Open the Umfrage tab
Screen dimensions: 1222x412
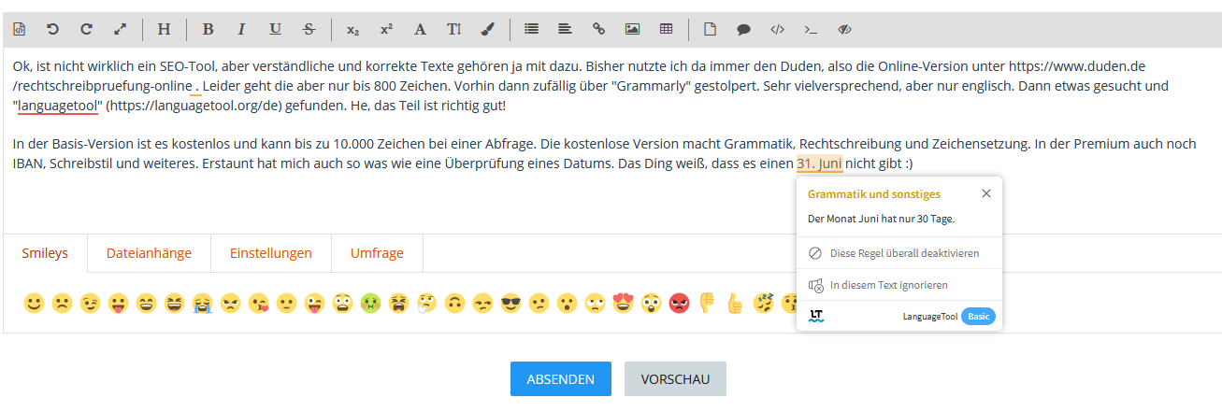377,253
